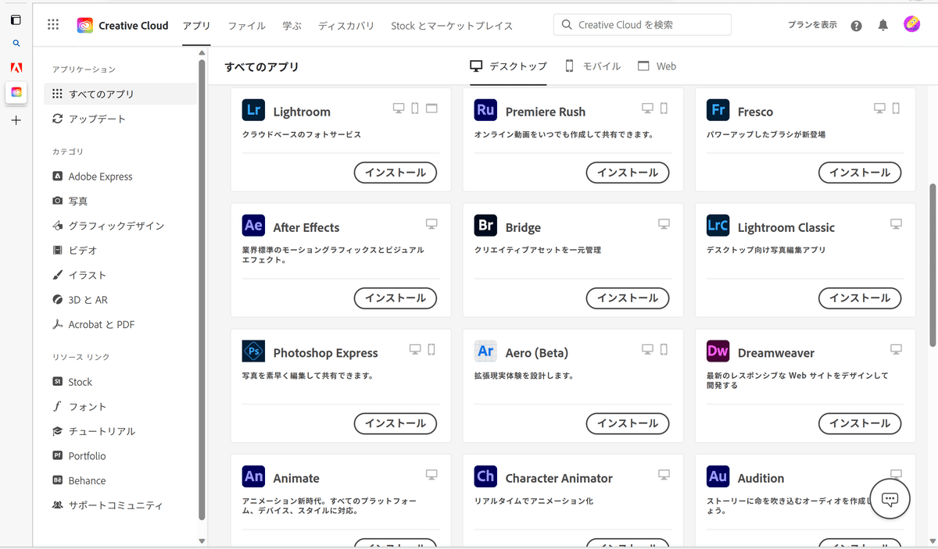Install Photoshop Express with its インストール button
Viewport: 938px width, 549px height.
396,423
